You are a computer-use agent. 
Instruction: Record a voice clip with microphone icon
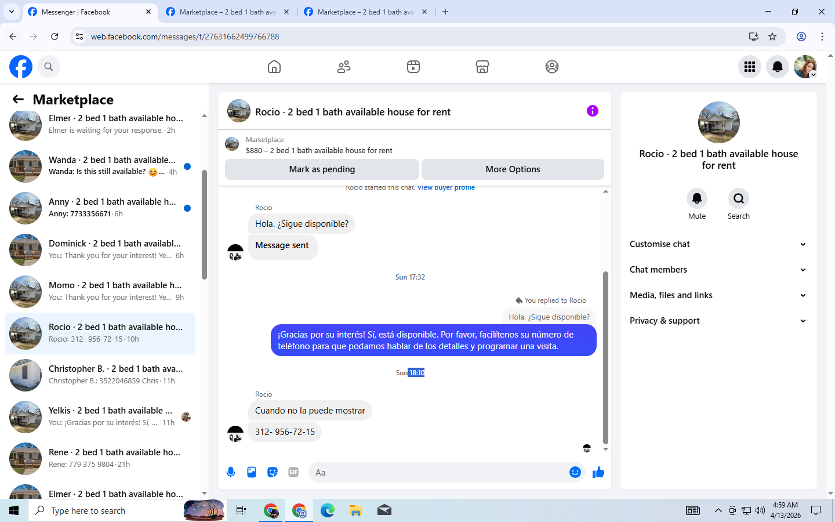pos(231,472)
